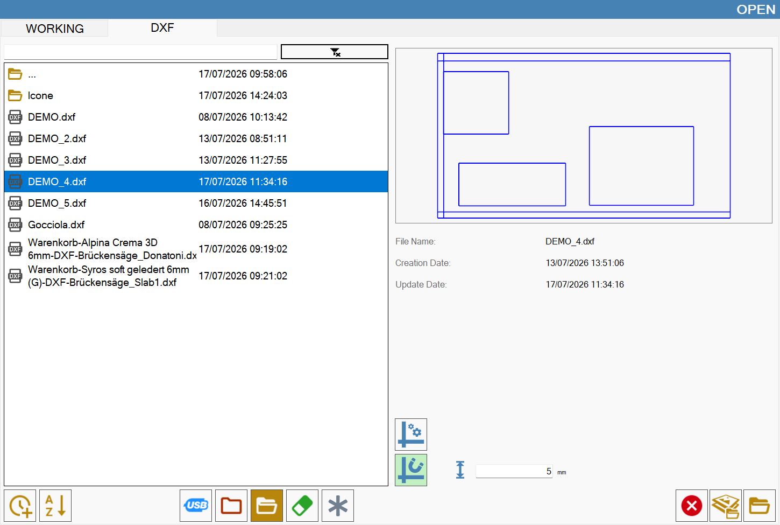Switch to the WORKING tab
The image size is (780, 525).
[55, 29]
